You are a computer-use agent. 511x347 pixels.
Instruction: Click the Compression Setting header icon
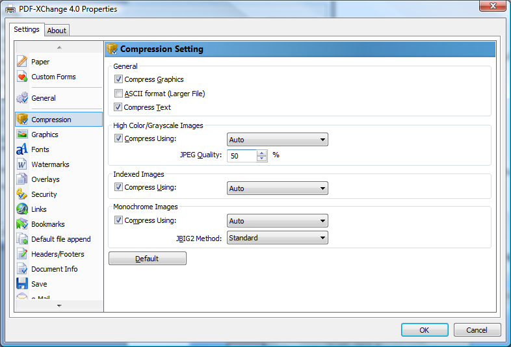coord(112,49)
